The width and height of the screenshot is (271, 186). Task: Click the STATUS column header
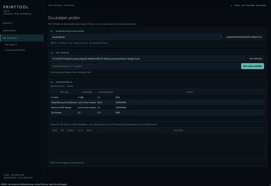pyautogui.click(x=189, y=92)
